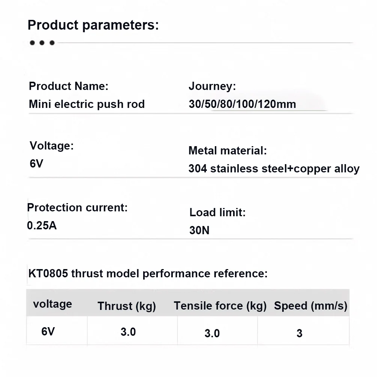The image size is (377, 377).
Task: Select the Load limit label
Action: coord(218,212)
